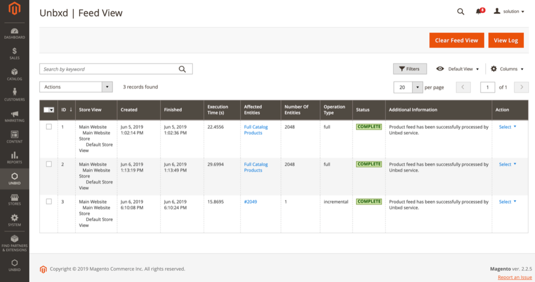Go to the previous page arrow

[463, 87]
